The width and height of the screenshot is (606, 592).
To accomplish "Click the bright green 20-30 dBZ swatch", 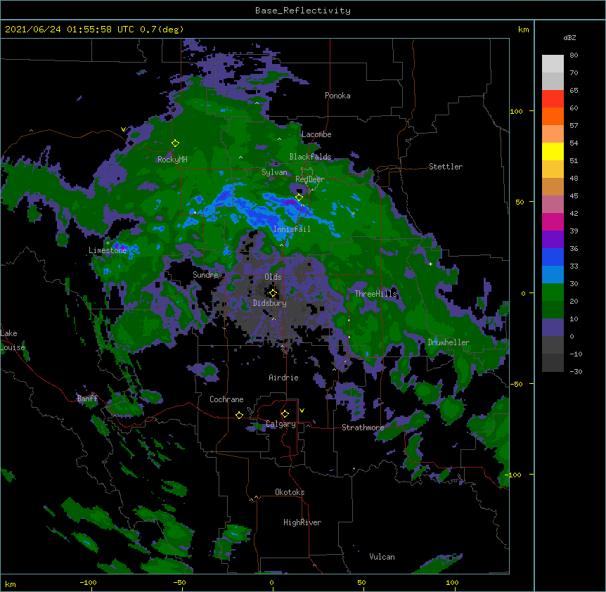I will pyautogui.click(x=553, y=292).
